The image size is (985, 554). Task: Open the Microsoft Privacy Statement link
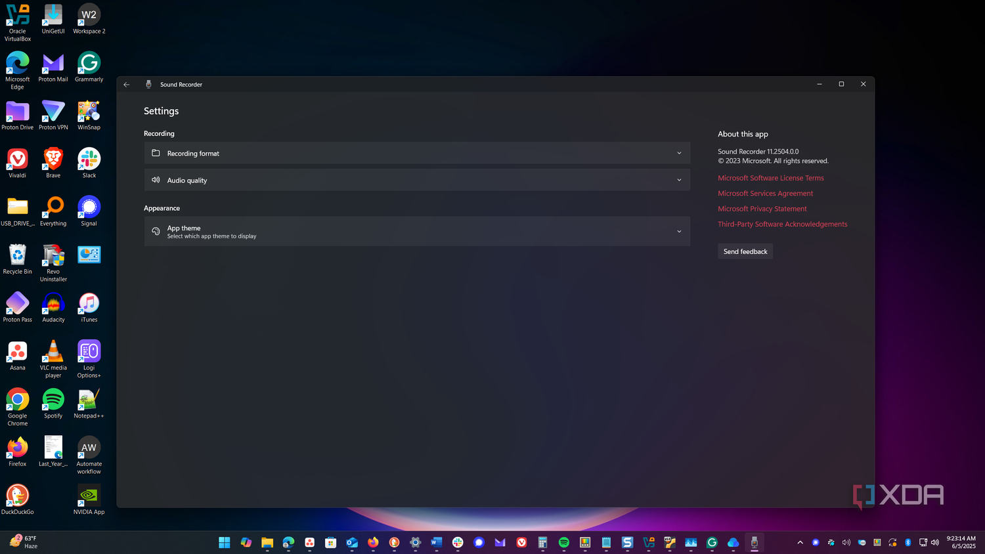coord(762,209)
